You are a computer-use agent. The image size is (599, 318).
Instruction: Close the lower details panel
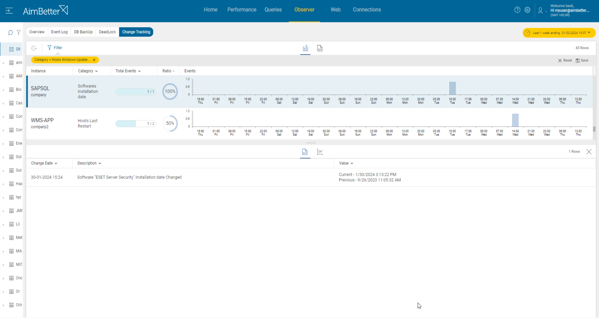(x=589, y=152)
